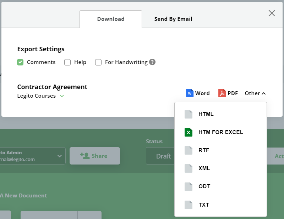
Task: Choose HTM FOR EXCEL export format
Action: coord(220,132)
